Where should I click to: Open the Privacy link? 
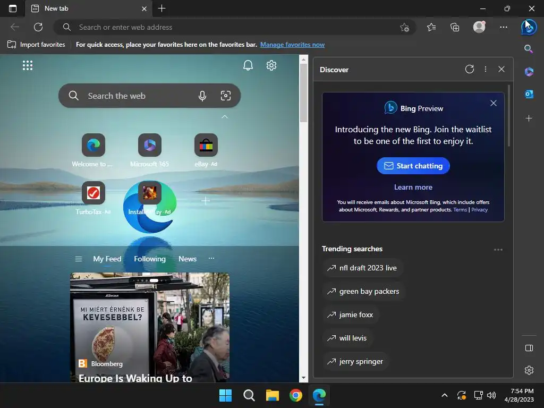pos(480,209)
